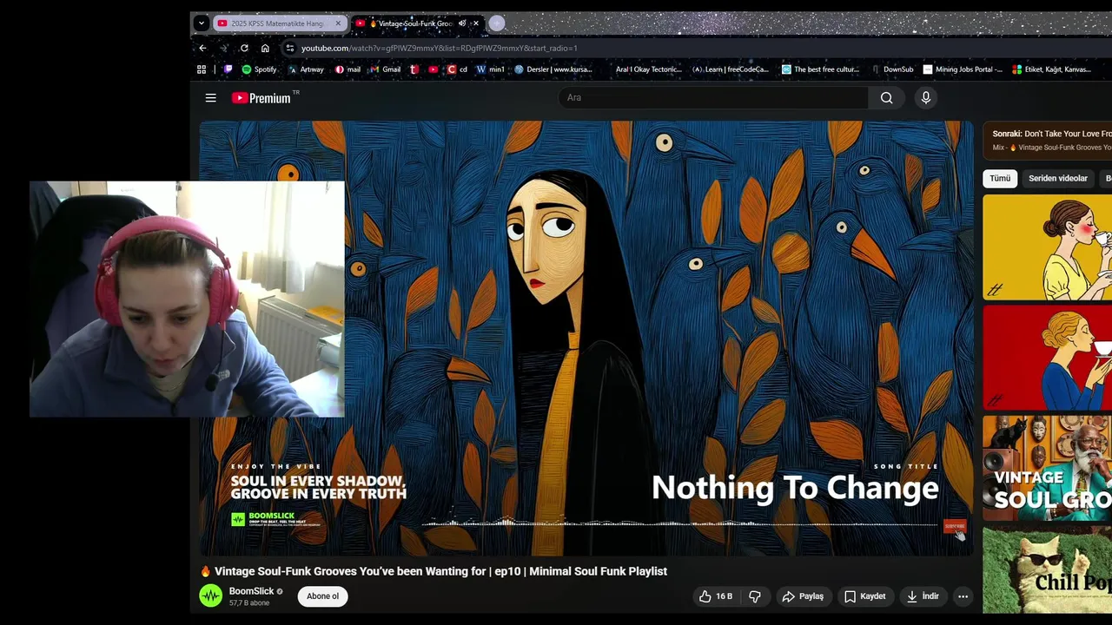Open site information icon in address bar
This screenshot has width=1112, height=625.
coord(290,49)
